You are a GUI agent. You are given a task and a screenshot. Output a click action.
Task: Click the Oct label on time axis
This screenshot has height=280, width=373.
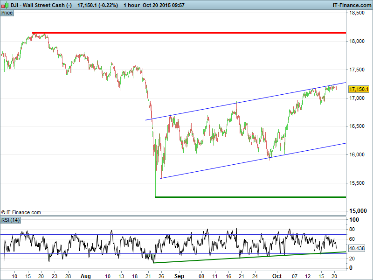pos(278,276)
